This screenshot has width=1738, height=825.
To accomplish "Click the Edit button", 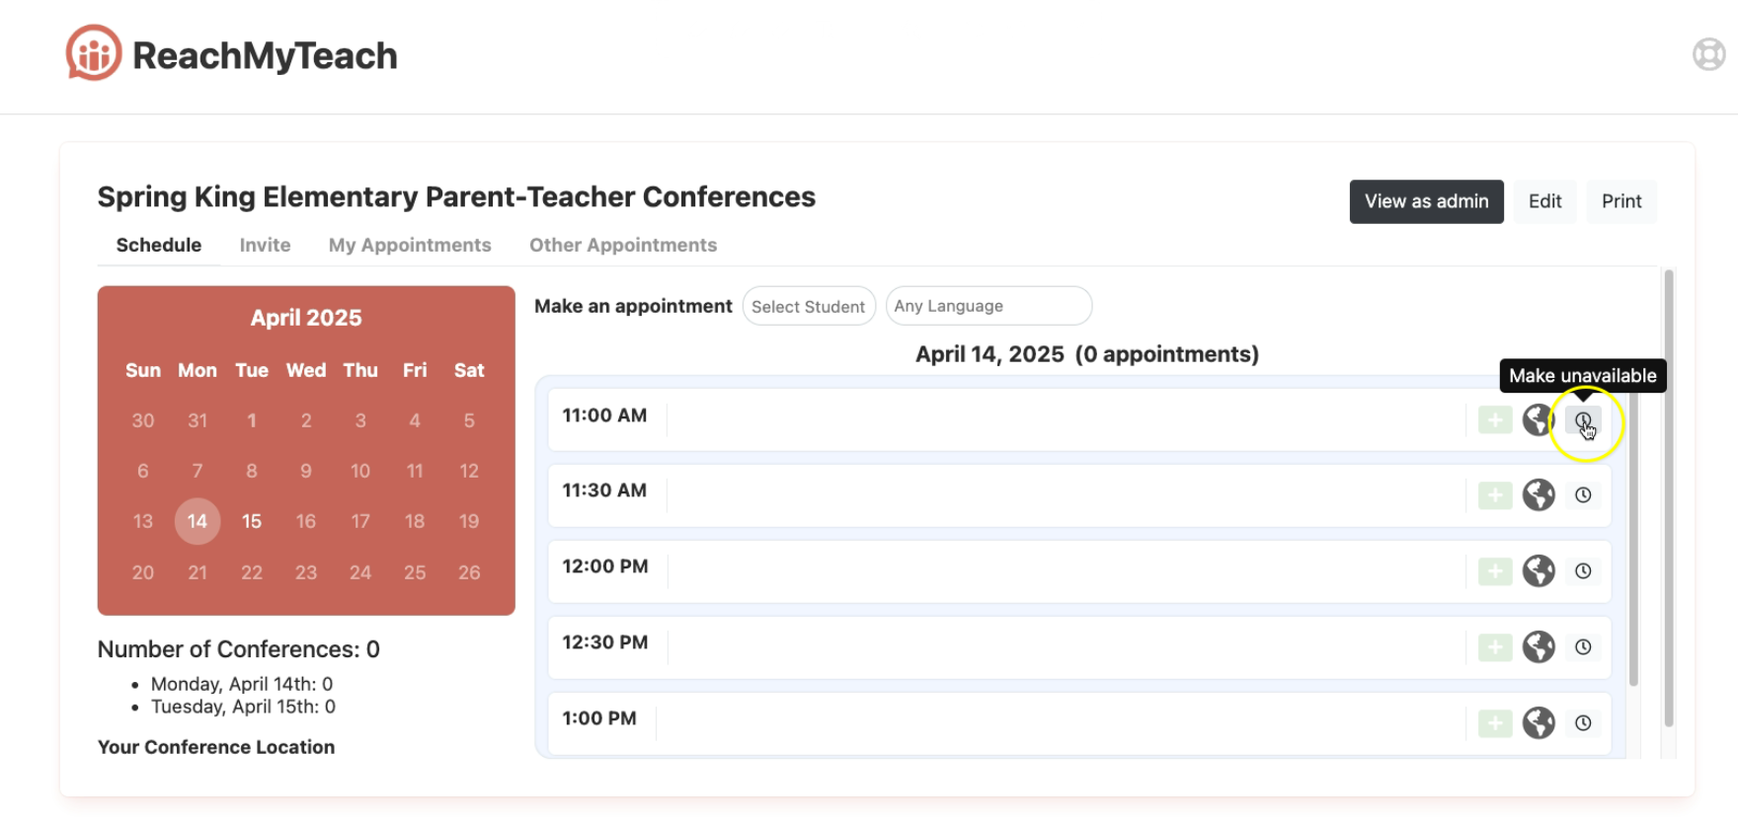I will (1544, 201).
